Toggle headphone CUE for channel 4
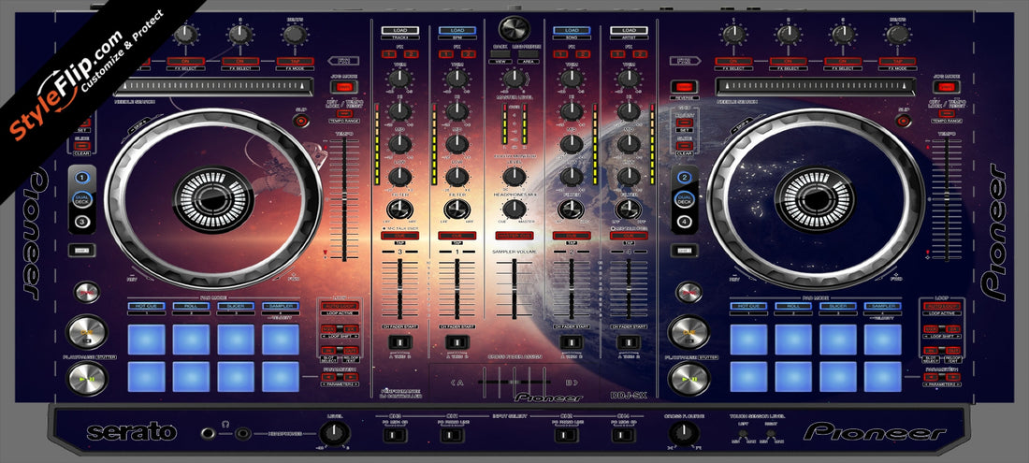 pyautogui.click(x=629, y=236)
